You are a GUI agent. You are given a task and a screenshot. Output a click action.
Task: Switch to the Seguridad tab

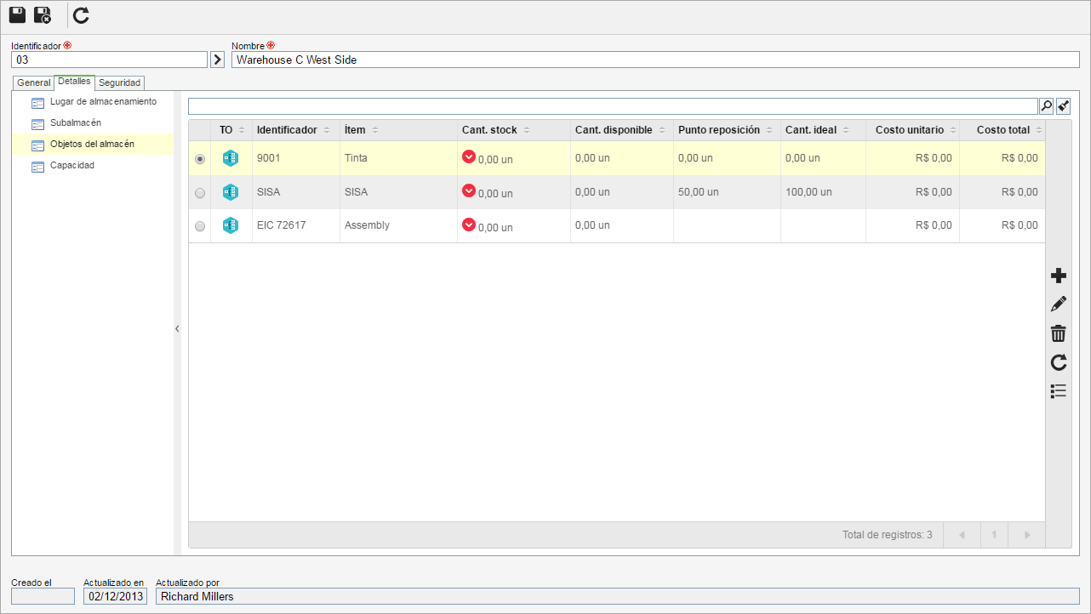click(120, 82)
